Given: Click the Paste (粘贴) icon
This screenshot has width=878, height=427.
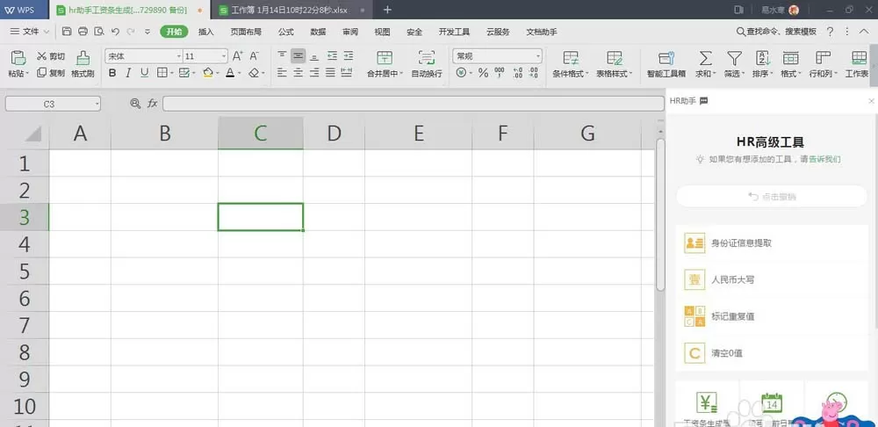Looking at the screenshot, I should [x=18, y=58].
